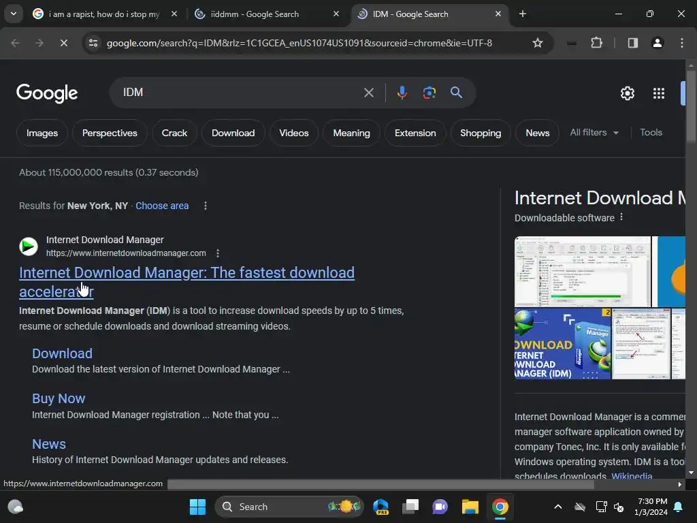The width and height of the screenshot is (697, 523).
Task: Go to Google homepage via logo
Action: (47, 93)
